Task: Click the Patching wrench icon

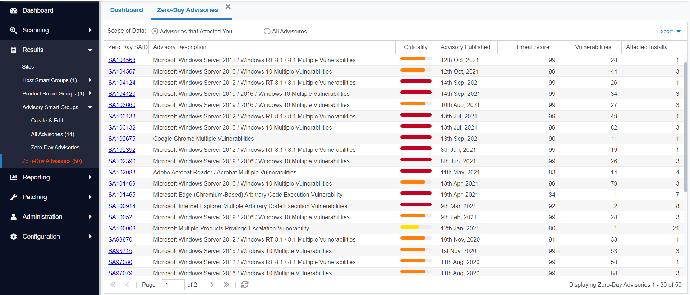Action: click(x=14, y=197)
